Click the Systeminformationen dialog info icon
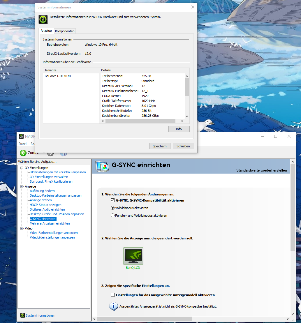The image size is (301, 323). (x=43, y=20)
